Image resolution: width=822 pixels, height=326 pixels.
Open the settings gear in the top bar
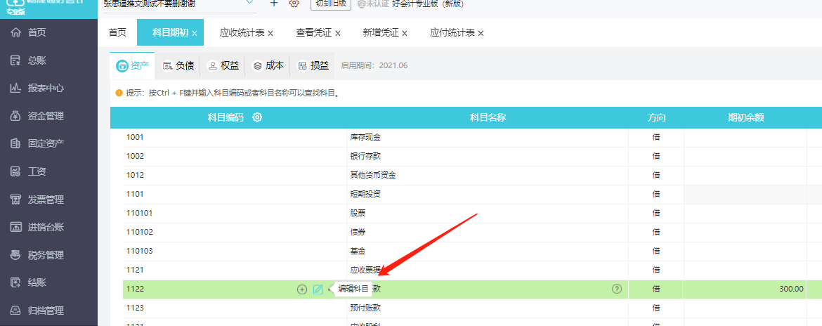point(294,3)
